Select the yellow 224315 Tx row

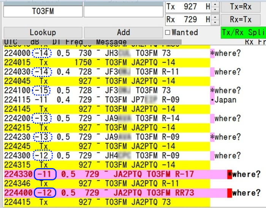click(x=107, y=165)
